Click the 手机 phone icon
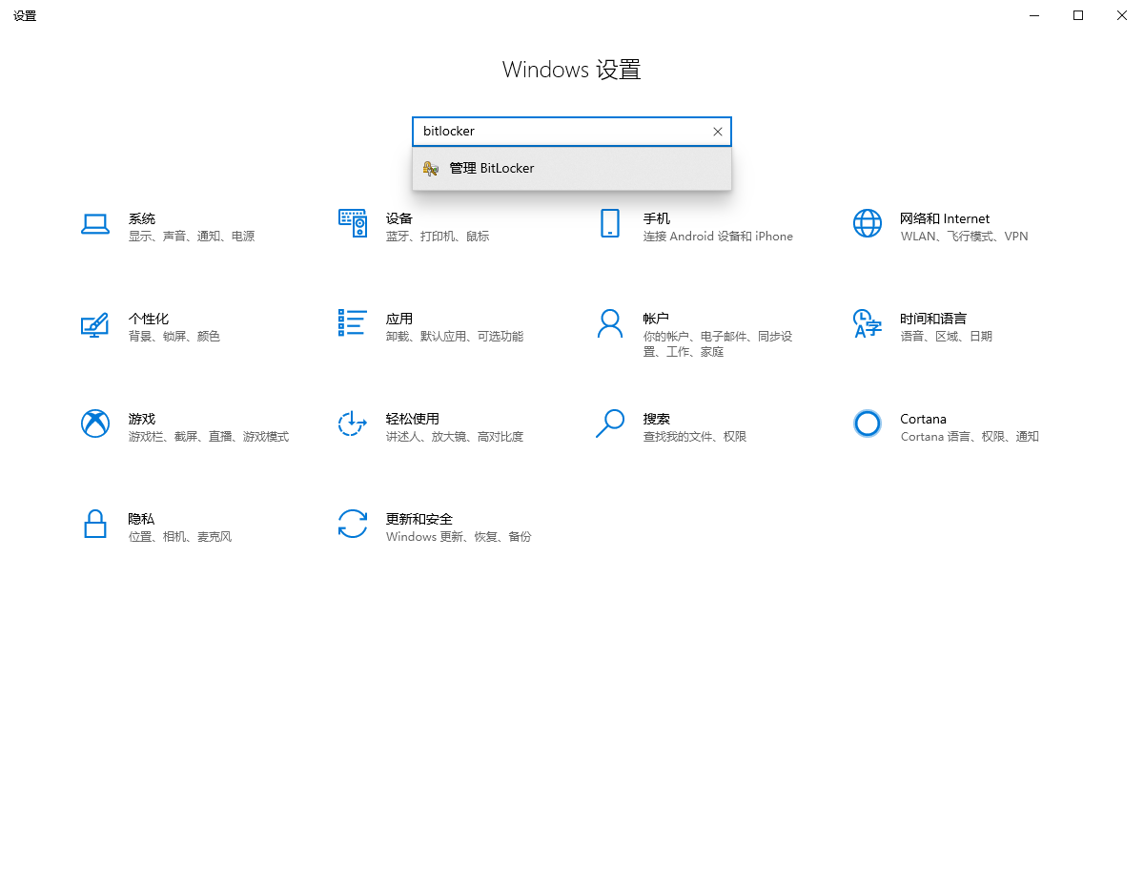Viewport: 1144px width, 888px height. point(610,224)
